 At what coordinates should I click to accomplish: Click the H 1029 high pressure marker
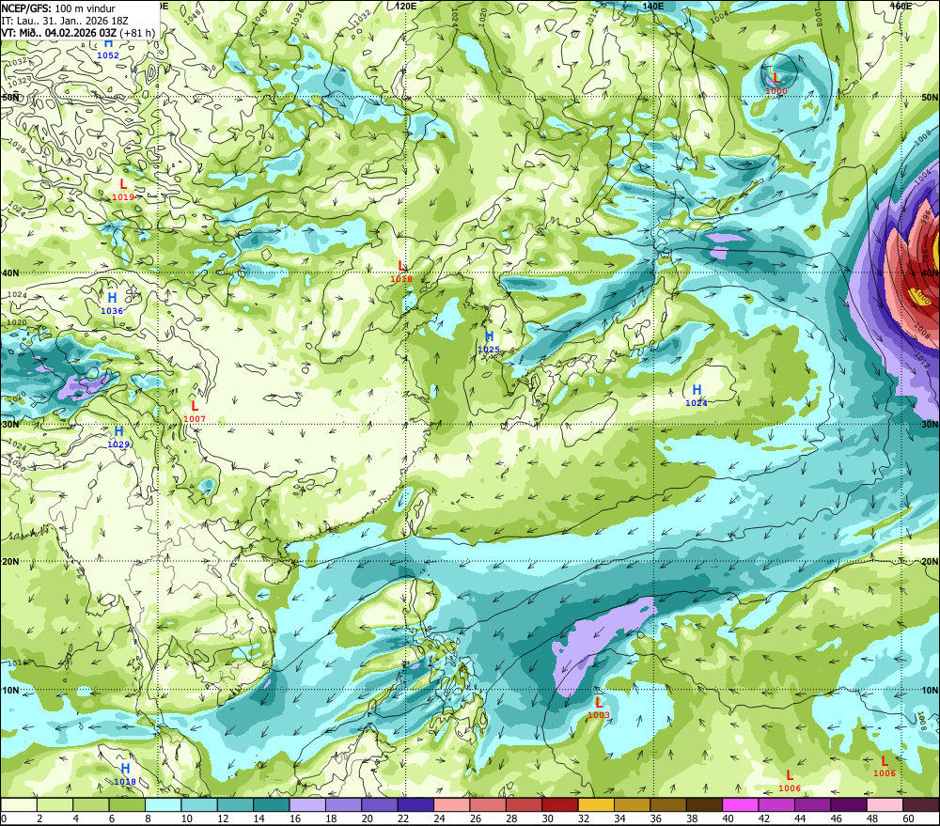tap(118, 437)
